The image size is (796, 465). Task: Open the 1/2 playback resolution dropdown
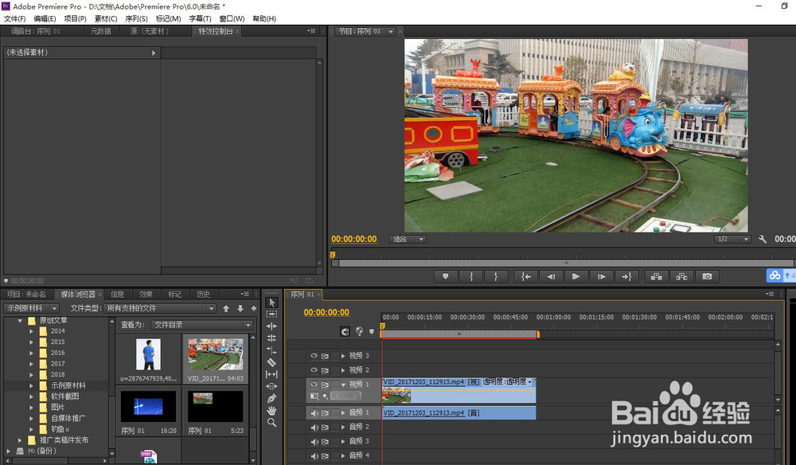click(x=732, y=239)
